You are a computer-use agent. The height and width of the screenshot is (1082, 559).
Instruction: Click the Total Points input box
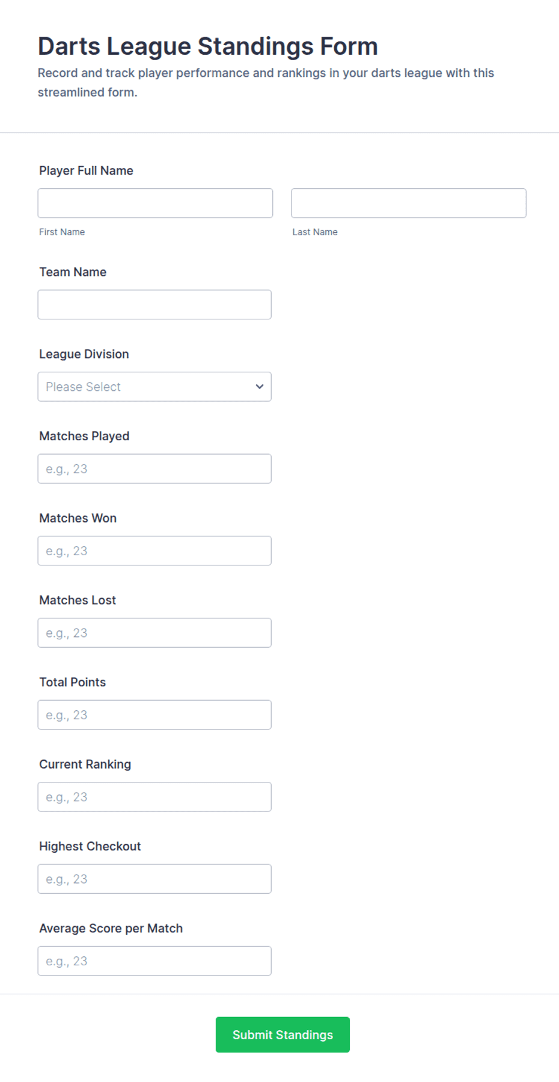coord(154,715)
